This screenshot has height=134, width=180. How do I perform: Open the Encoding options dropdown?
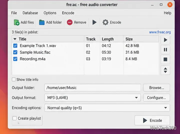tap(107, 108)
